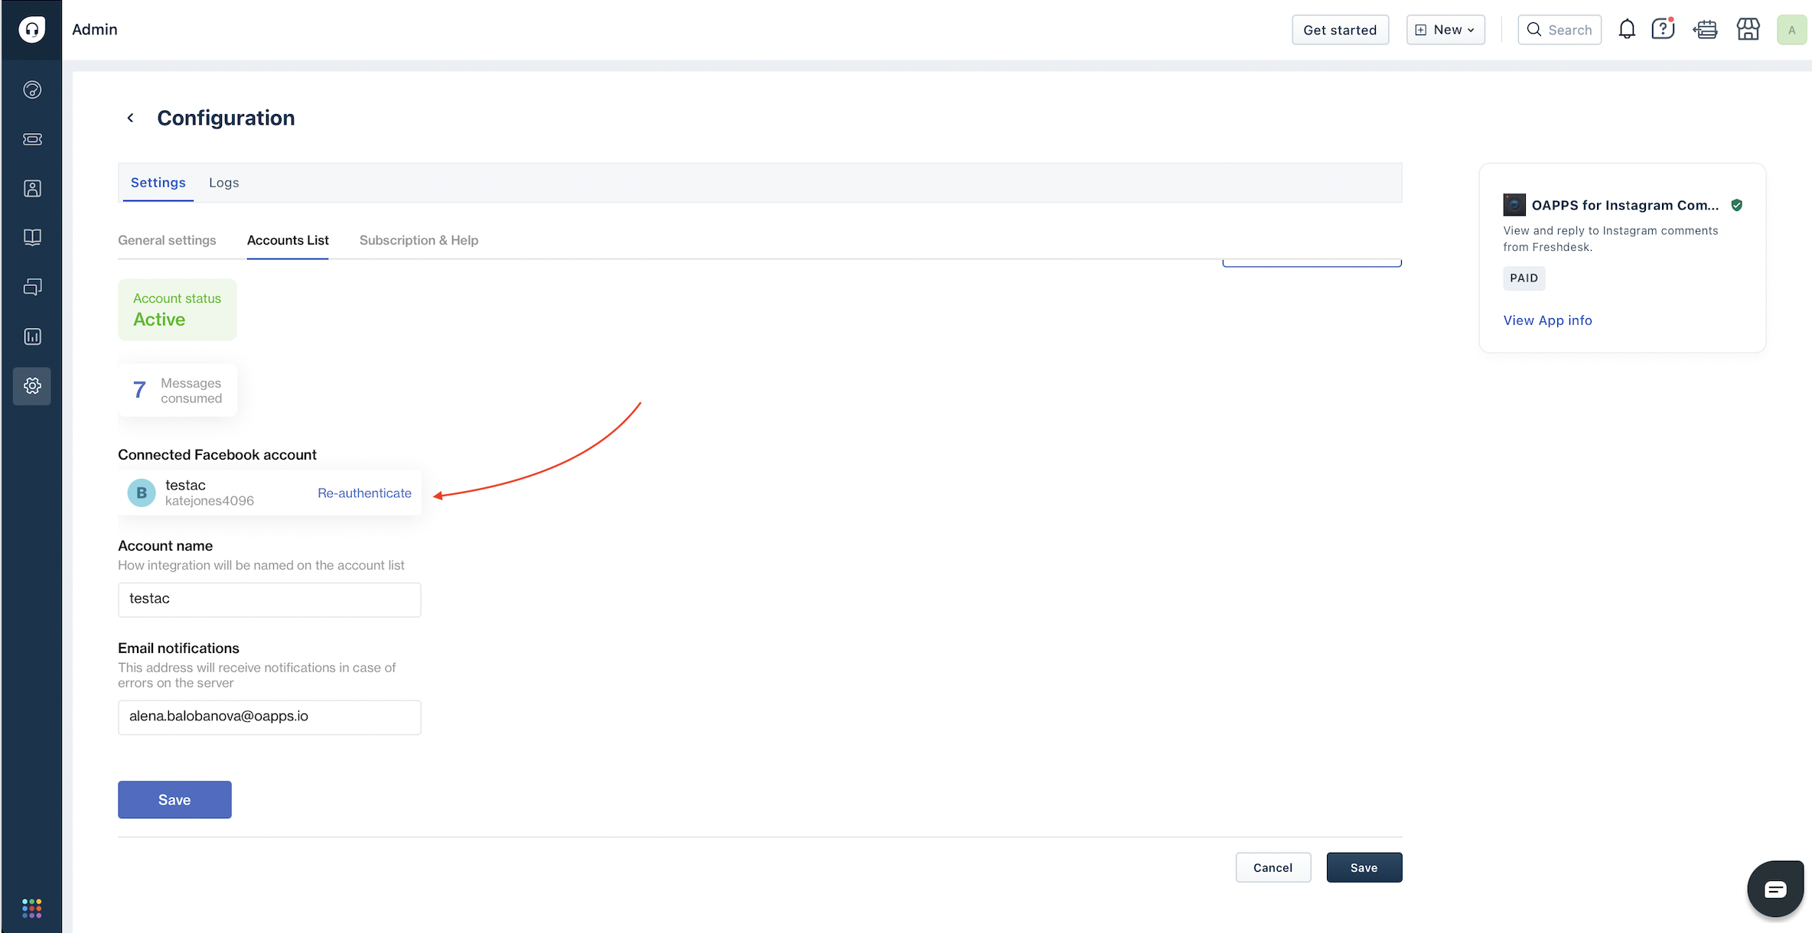Switch to the Logs tab
The image size is (1812, 933).
click(224, 183)
